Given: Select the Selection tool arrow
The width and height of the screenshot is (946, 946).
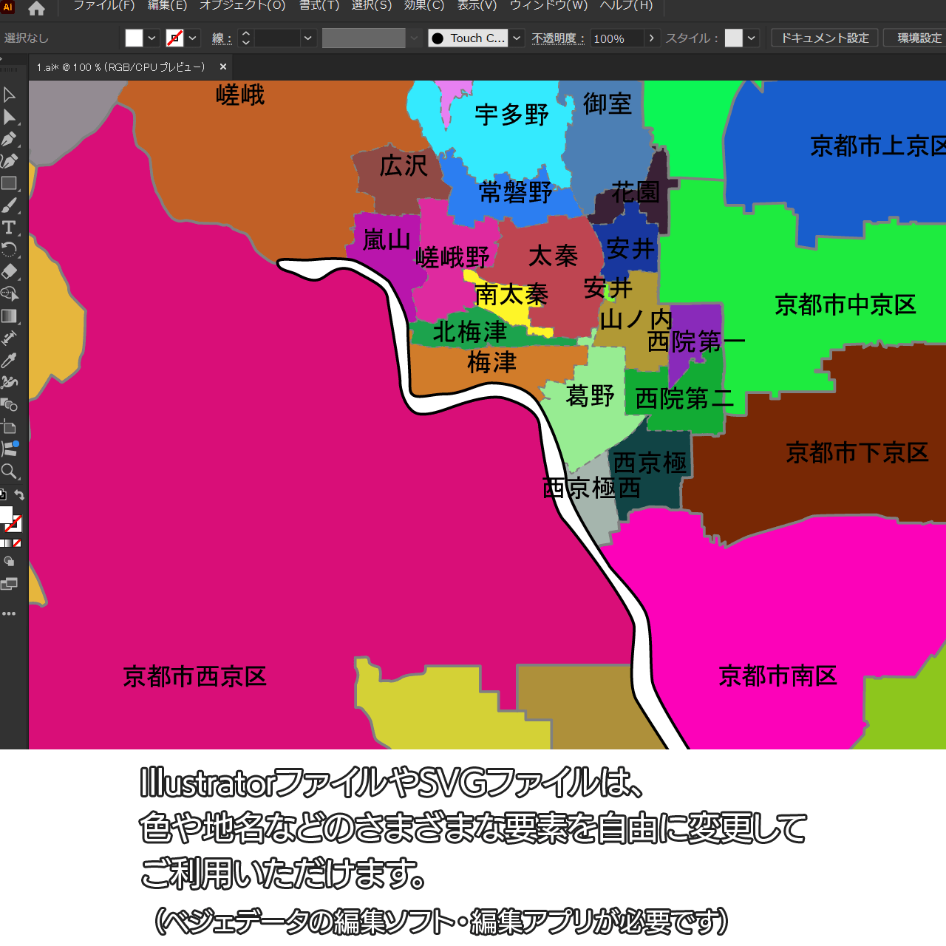Looking at the screenshot, I should pos(9,95).
